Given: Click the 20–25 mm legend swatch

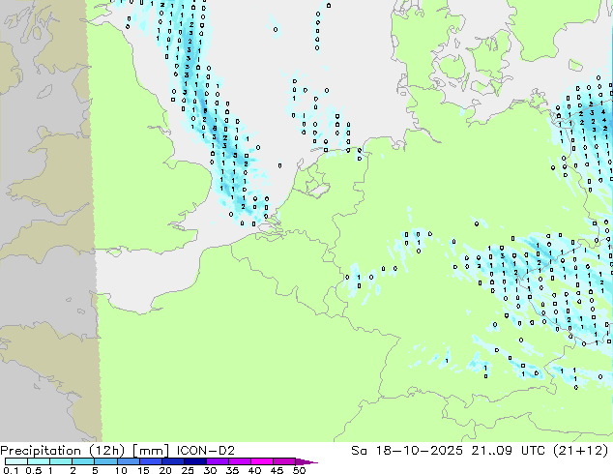Looking at the screenshot, I should (x=172, y=461).
